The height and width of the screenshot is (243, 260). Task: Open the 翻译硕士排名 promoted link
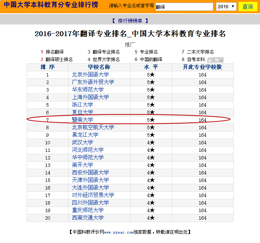pos(59,60)
